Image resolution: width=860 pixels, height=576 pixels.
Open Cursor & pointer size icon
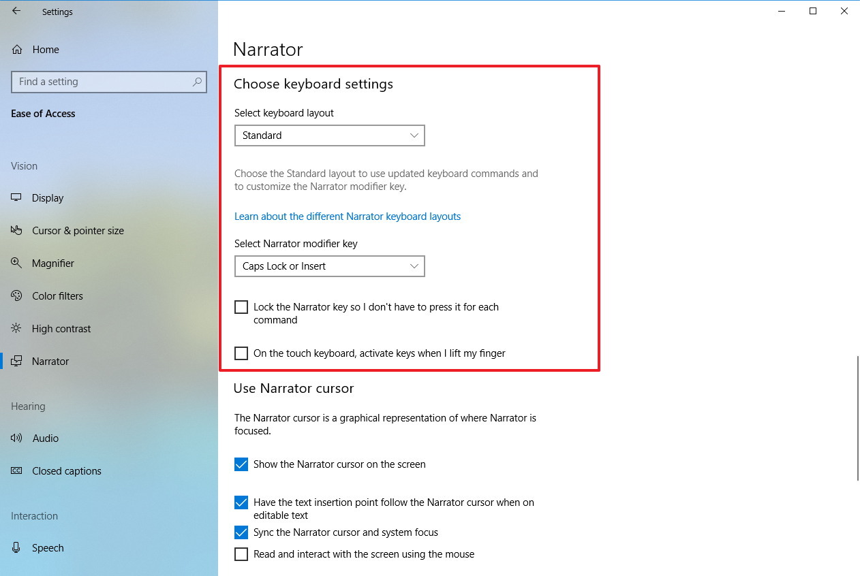point(16,230)
